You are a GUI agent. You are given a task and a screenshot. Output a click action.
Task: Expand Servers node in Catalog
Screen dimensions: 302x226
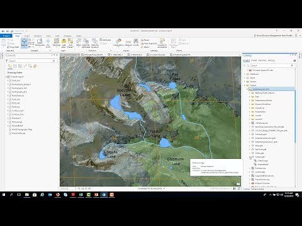pyautogui.click(x=245, y=82)
